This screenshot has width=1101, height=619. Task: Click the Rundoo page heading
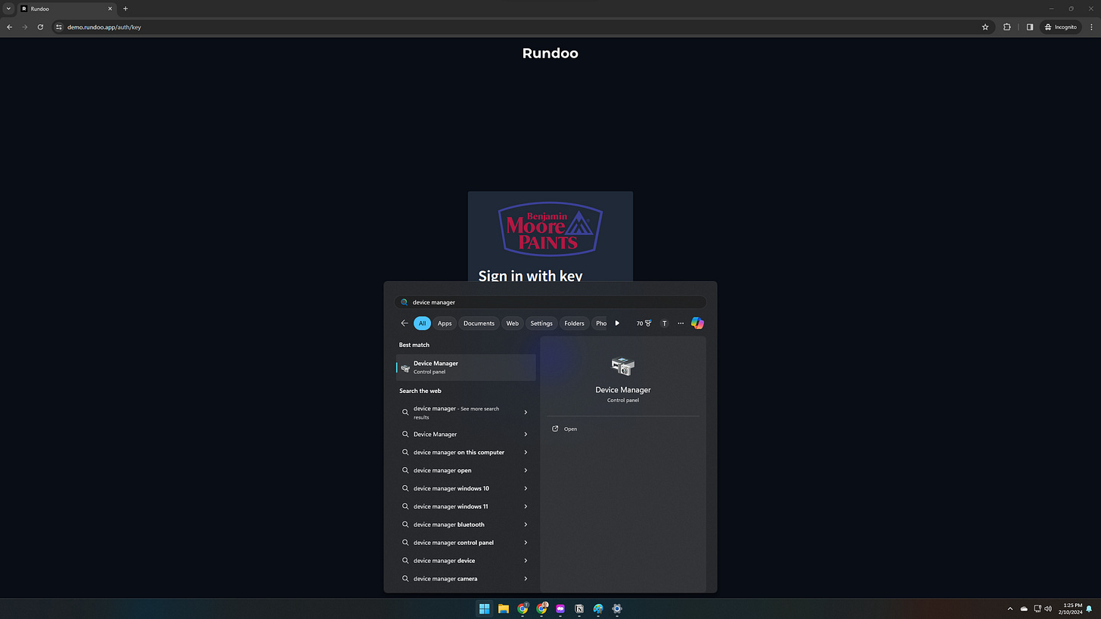(x=550, y=53)
